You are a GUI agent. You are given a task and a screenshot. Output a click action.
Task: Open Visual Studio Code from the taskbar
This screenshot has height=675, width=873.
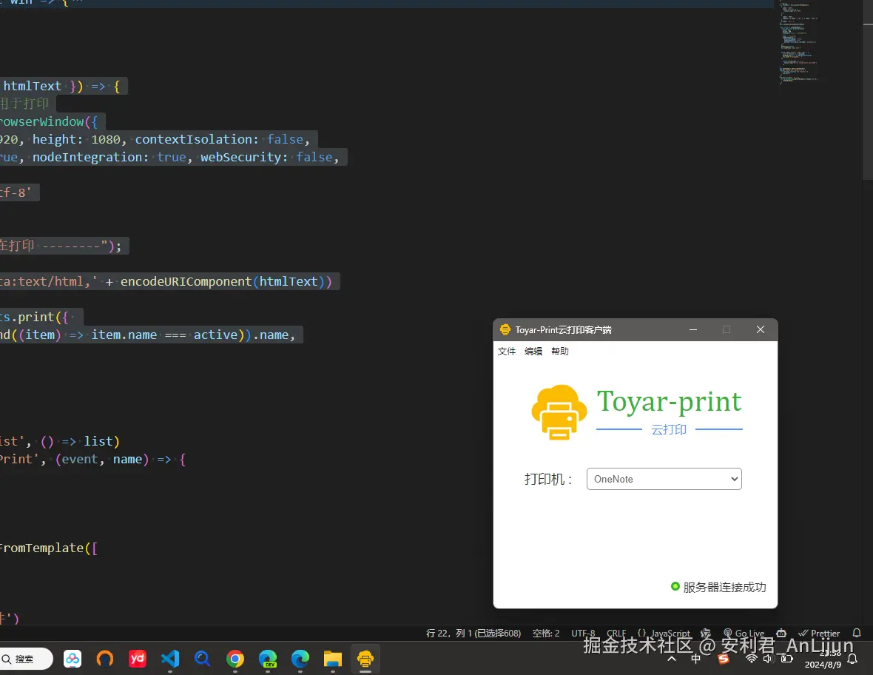pyautogui.click(x=170, y=659)
